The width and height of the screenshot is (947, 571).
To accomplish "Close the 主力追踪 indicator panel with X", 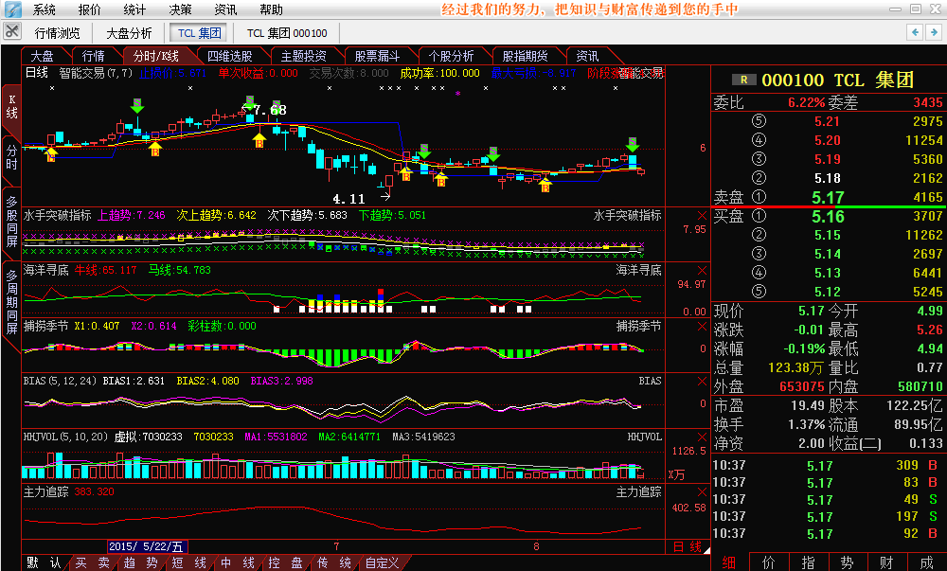I will point(702,491).
